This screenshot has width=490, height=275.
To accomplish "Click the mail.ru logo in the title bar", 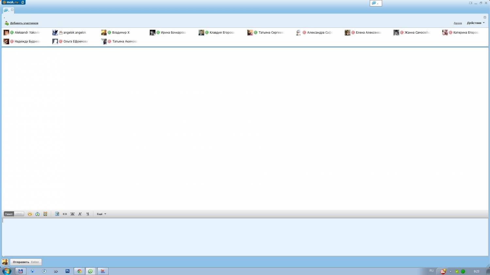I will pos(10,2).
